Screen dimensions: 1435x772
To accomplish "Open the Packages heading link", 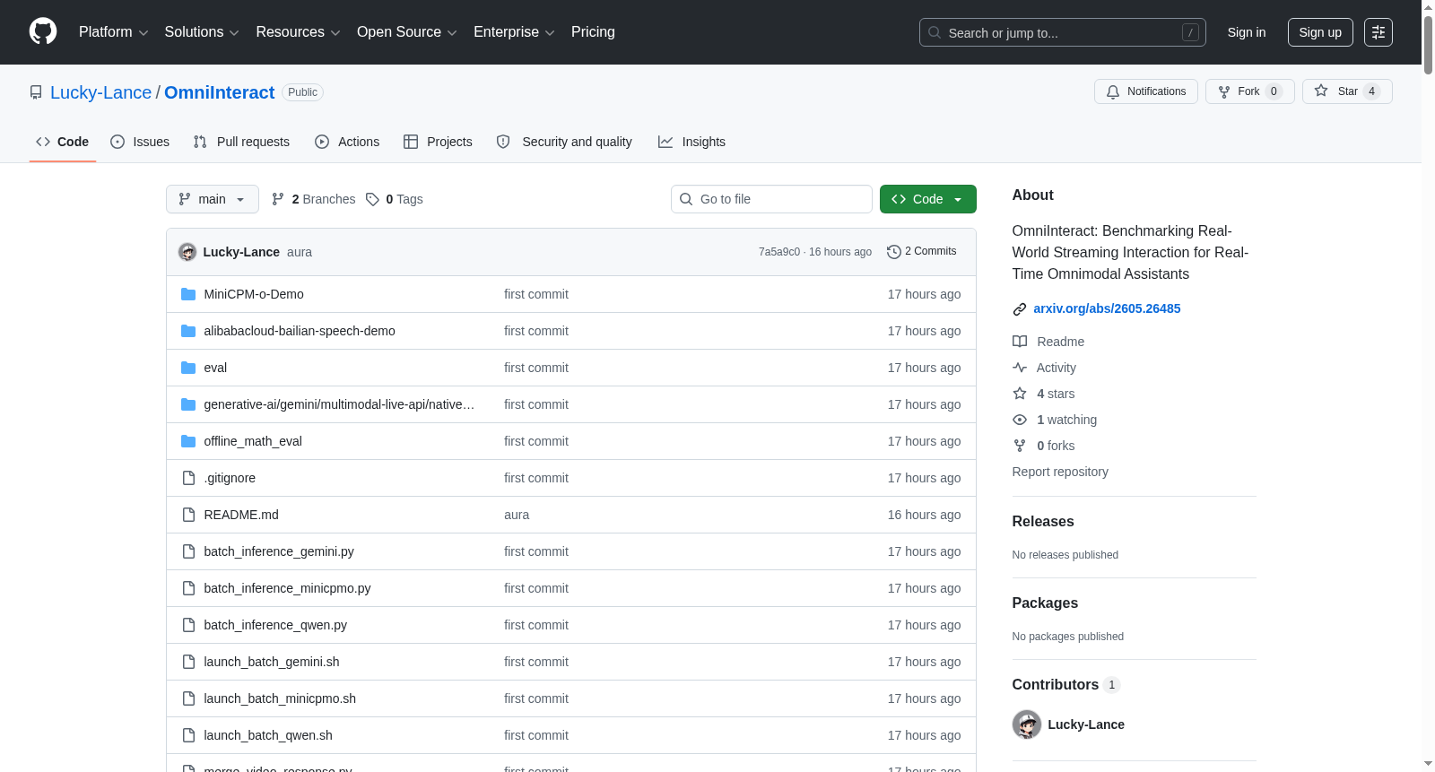I will click(1045, 603).
